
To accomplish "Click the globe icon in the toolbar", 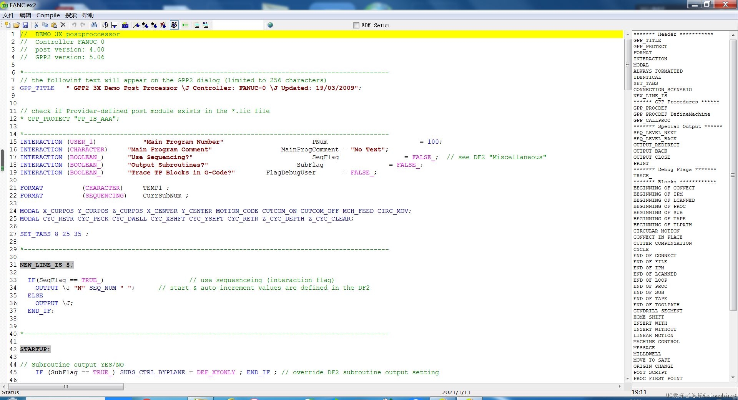I will (270, 25).
